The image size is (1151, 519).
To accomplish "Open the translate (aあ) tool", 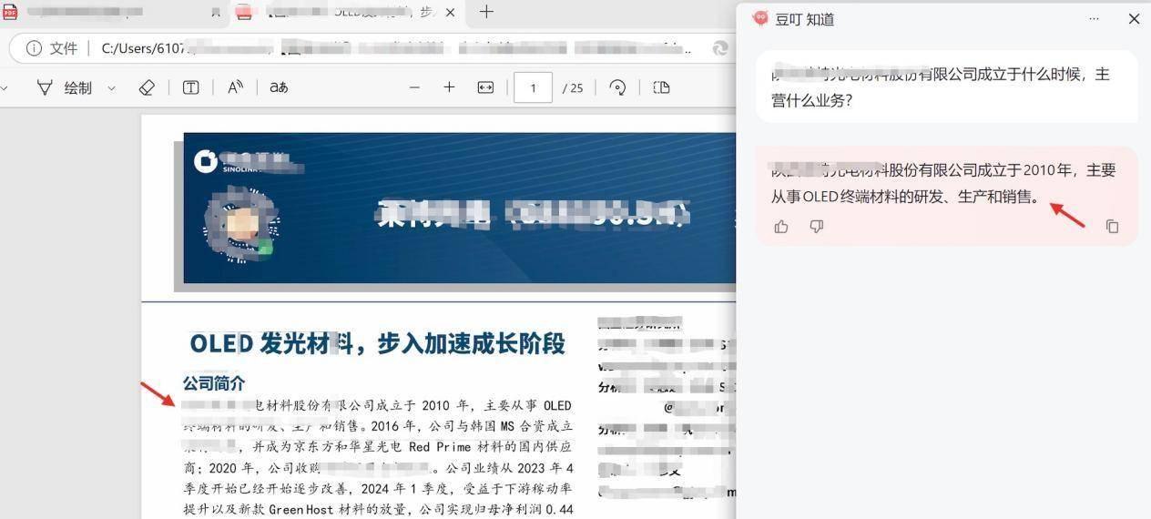I will click(x=279, y=87).
